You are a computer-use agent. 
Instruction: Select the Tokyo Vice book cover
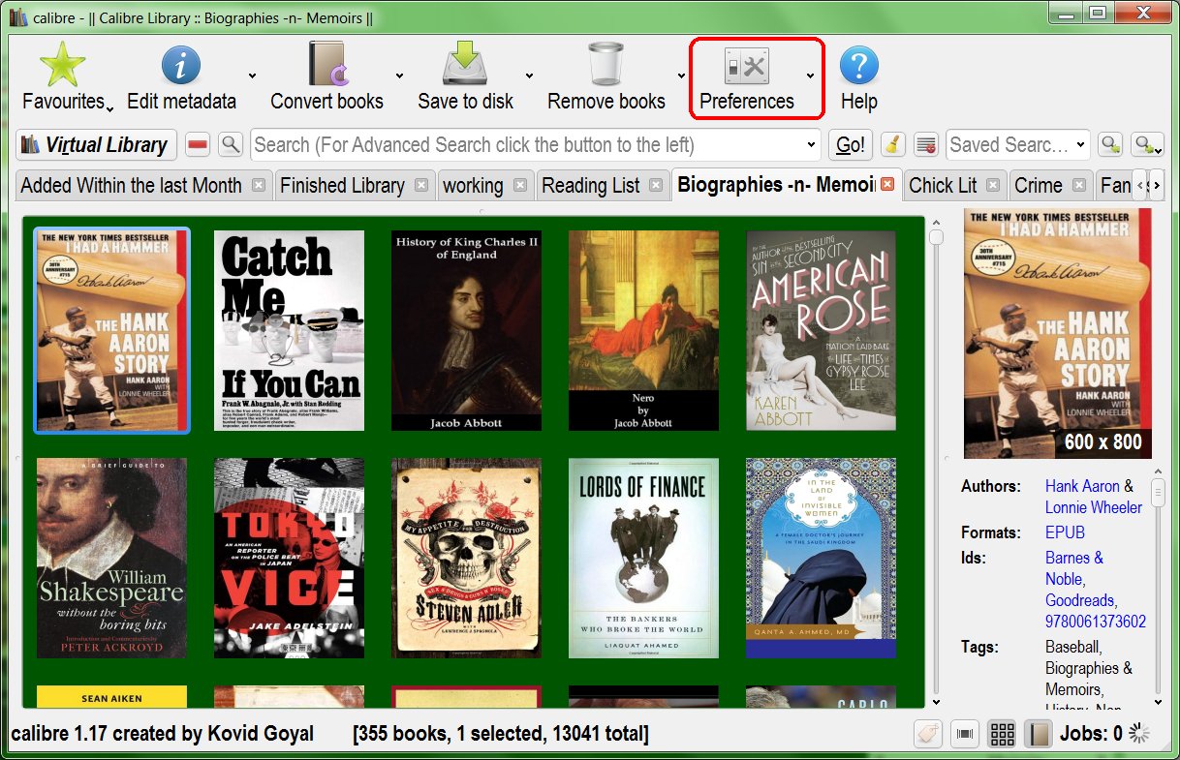(289, 559)
